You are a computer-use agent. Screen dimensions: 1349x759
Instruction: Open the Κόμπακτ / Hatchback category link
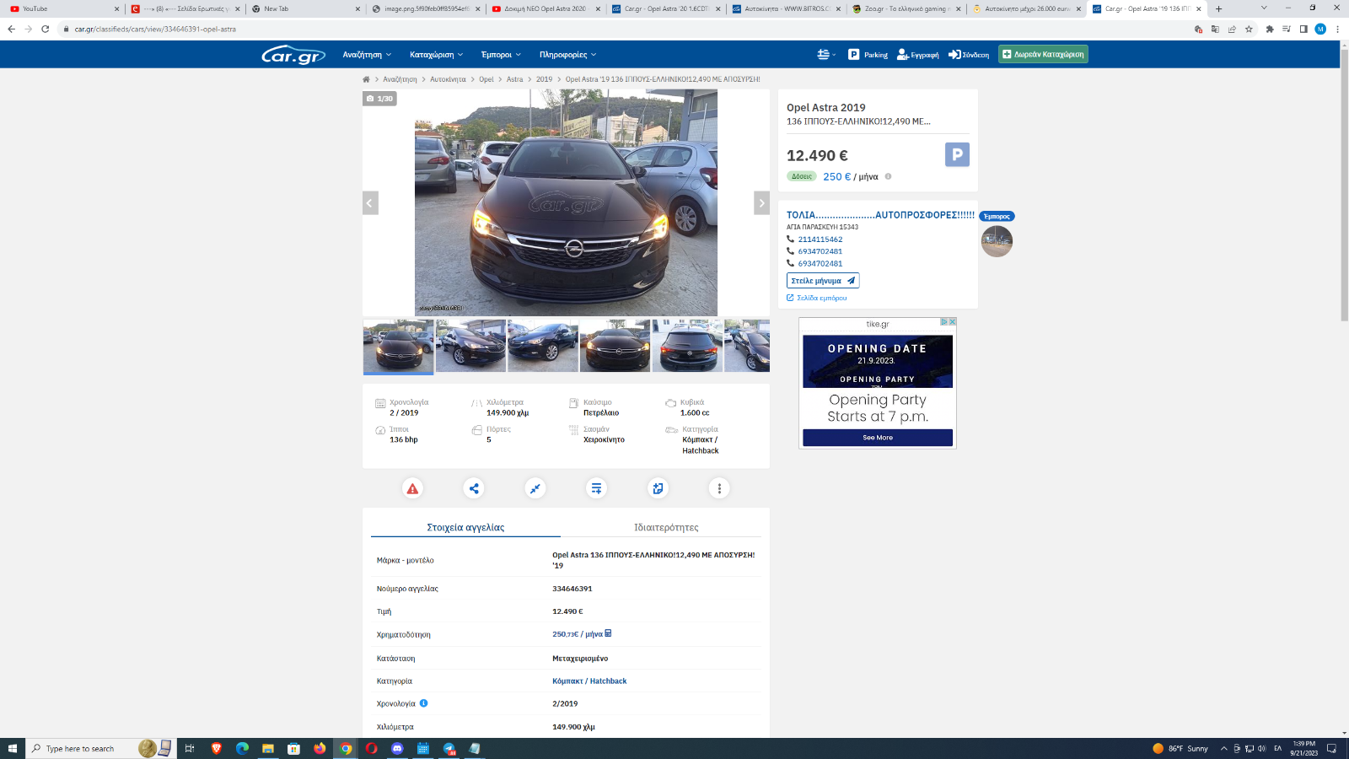pyautogui.click(x=589, y=681)
